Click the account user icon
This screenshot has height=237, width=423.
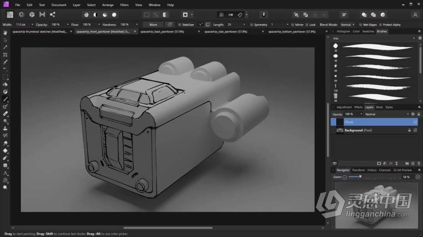coord(415,15)
